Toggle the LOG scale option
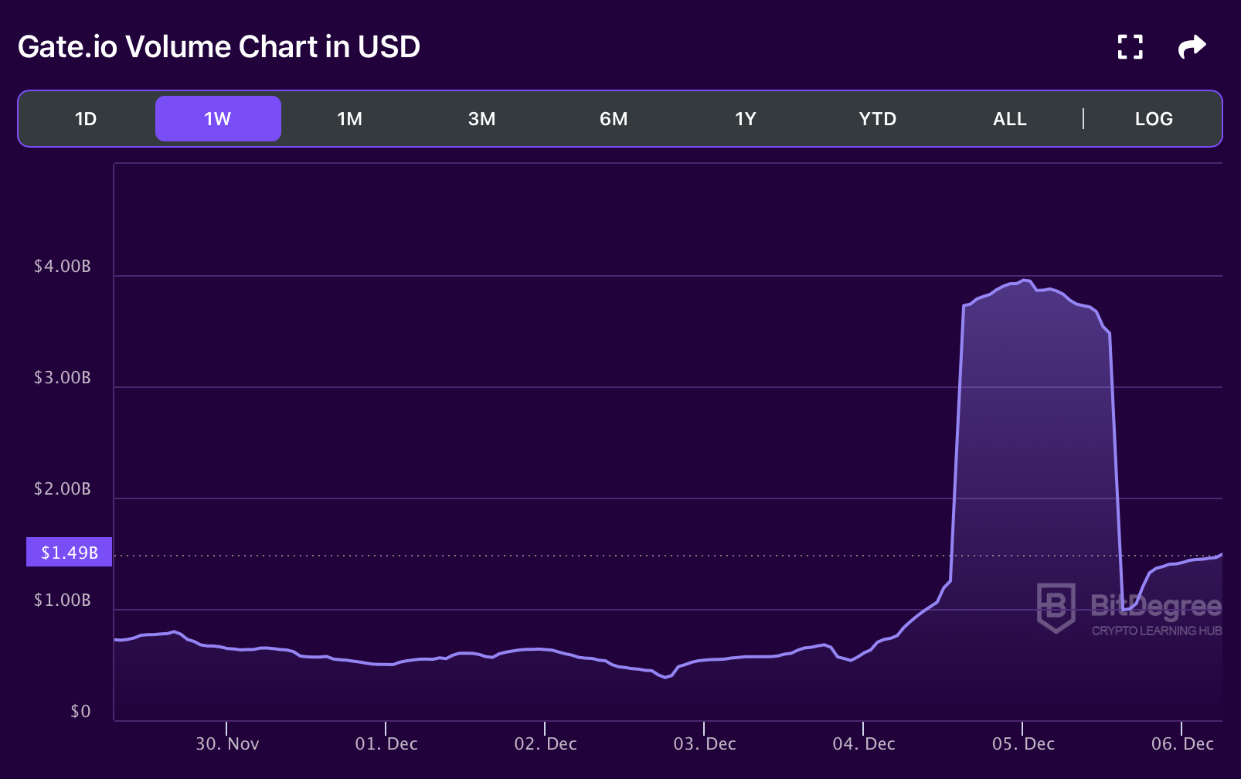Image resolution: width=1241 pixels, height=779 pixels. pyautogui.click(x=1154, y=119)
